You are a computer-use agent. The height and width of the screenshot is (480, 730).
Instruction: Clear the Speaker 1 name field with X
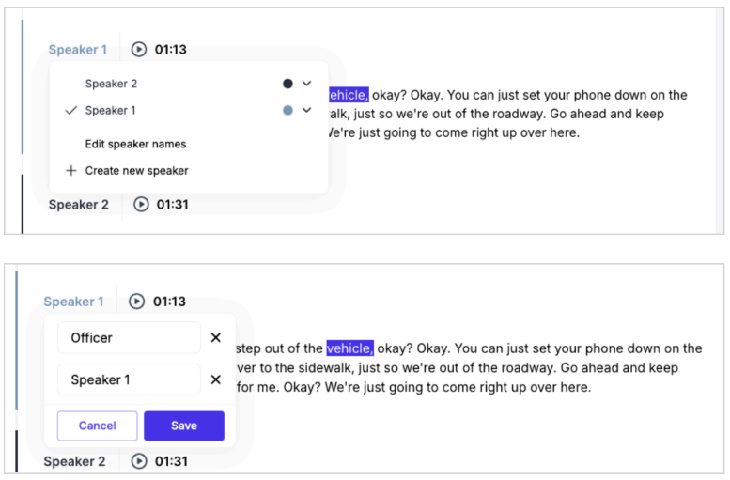[x=215, y=379]
